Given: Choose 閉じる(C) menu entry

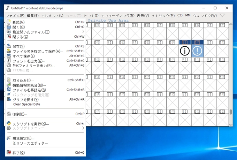Looking at the screenshot, I should (46, 37).
